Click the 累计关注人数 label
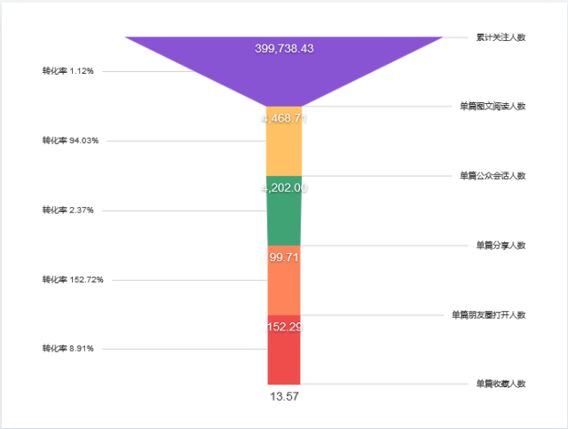Screen dimensions: 568x429 click(501, 37)
